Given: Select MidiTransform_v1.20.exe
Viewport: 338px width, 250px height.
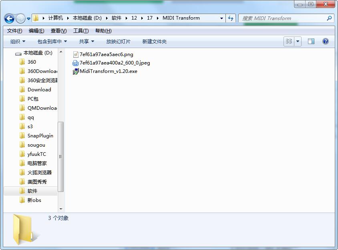Looking at the screenshot, I should coord(109,71).
